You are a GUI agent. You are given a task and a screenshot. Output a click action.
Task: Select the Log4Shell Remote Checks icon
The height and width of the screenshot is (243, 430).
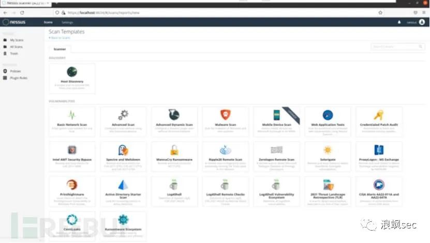point(225,185)
